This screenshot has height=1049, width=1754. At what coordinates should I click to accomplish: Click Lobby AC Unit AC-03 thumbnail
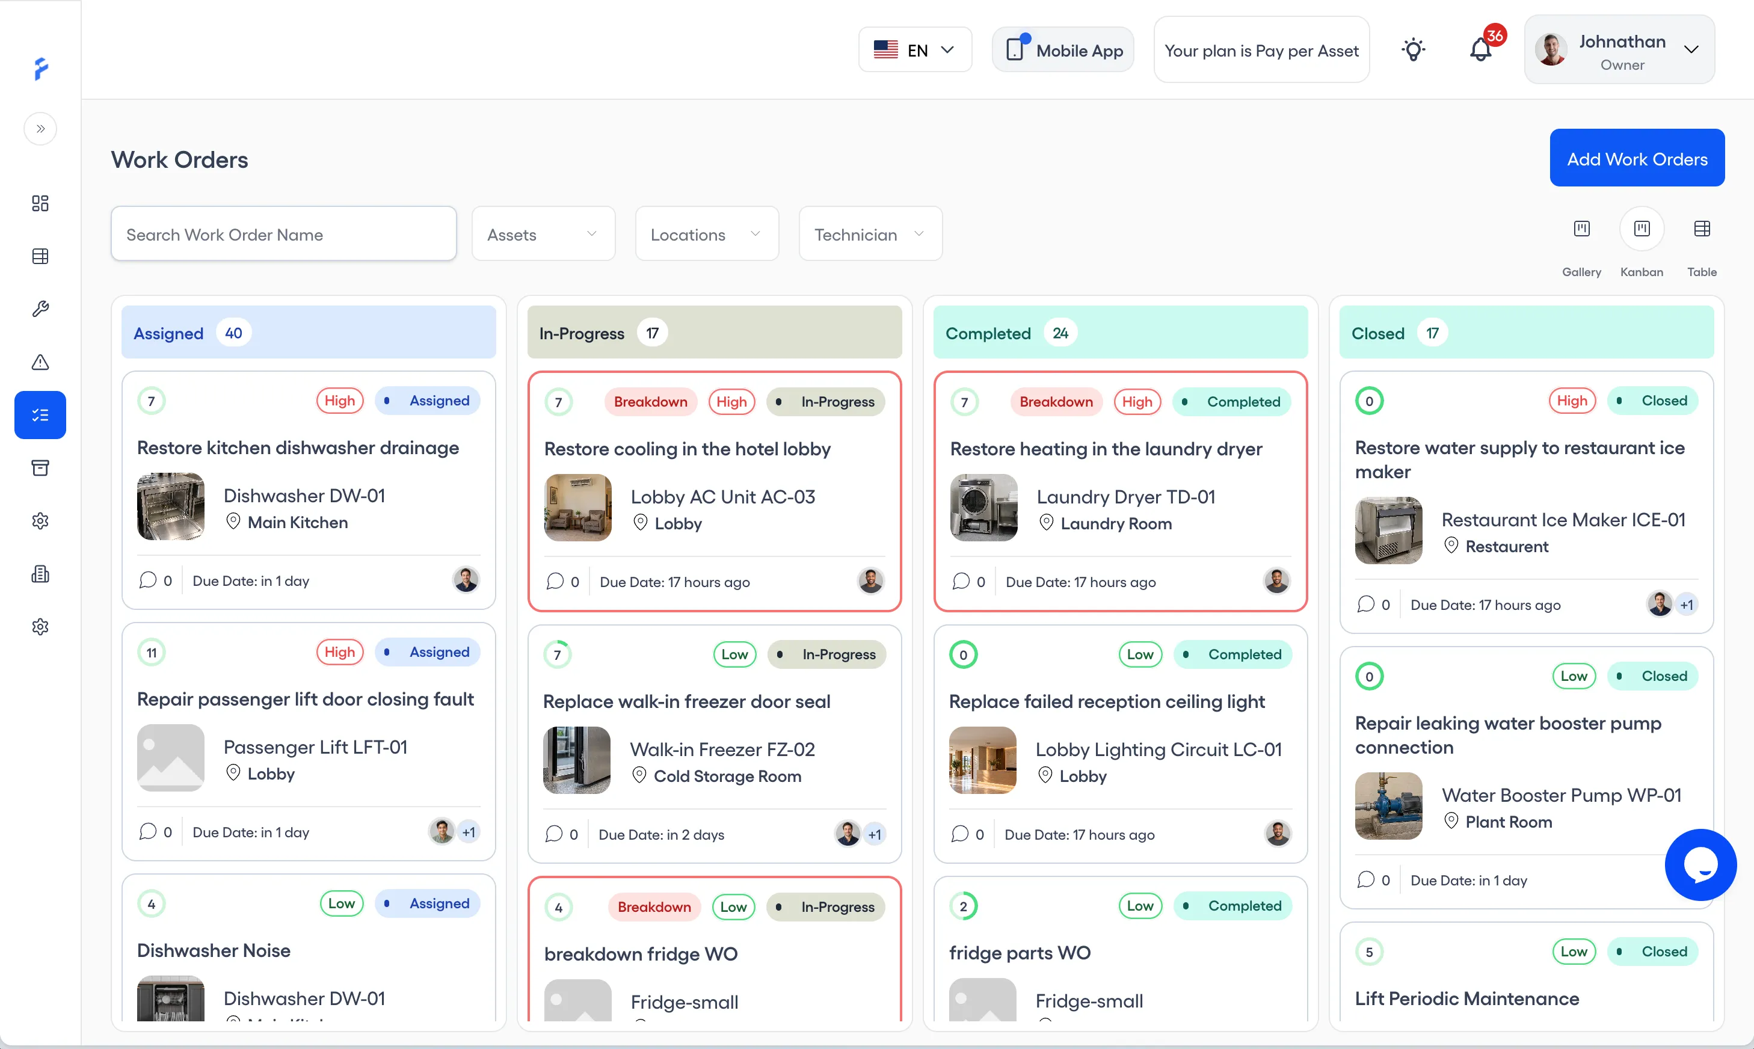click(x=578, y=508)
